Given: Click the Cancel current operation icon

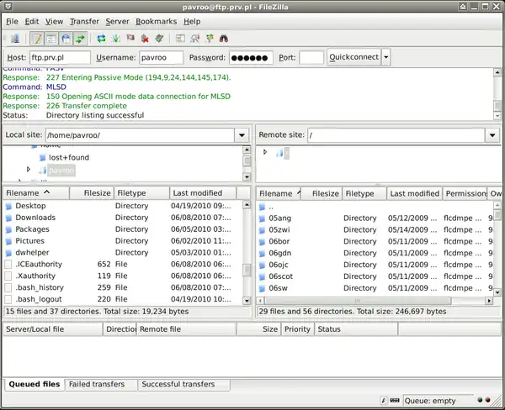Looking at the screenshot, I should tap(131, 39).
